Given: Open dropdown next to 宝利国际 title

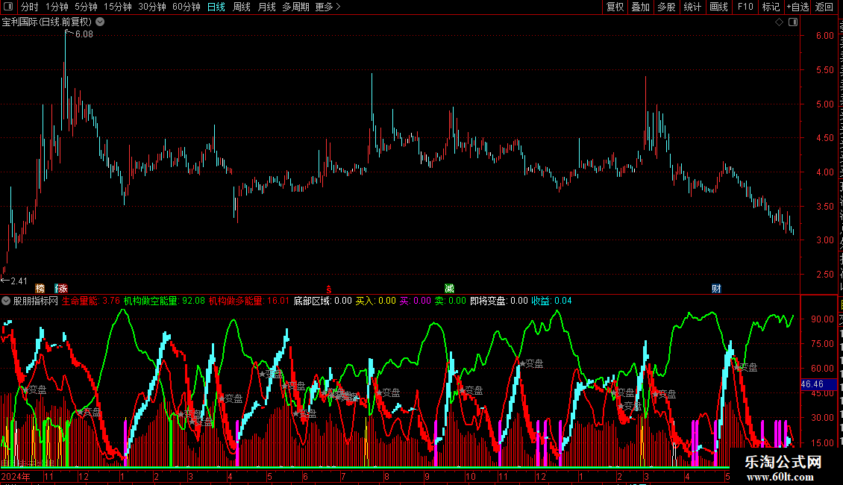Looking at the screenshot, I should point(100,22).
